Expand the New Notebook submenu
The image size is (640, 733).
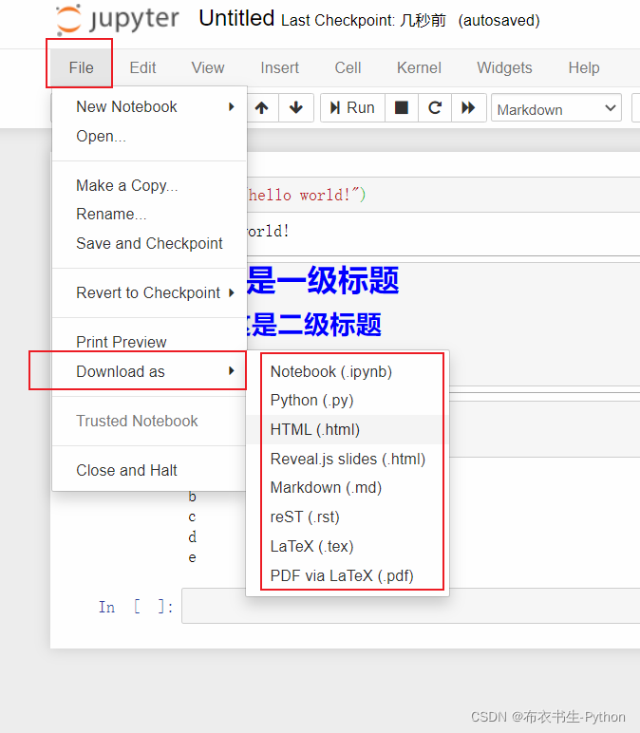[150, 106]
